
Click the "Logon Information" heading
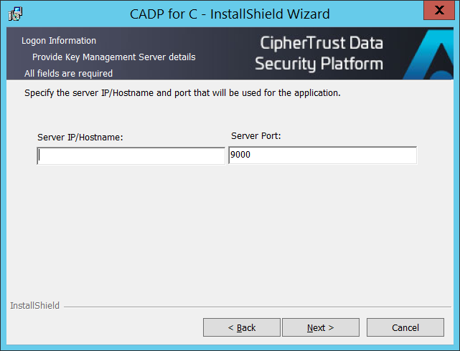(x=59, y=41)
